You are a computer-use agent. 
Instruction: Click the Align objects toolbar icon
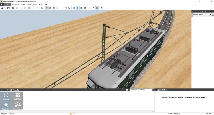tap(42, 8)
